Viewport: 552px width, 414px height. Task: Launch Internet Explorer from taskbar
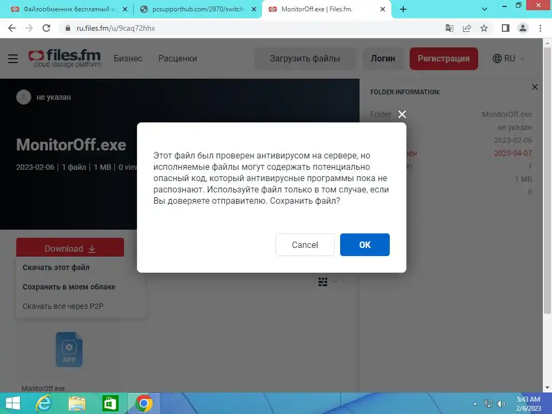coord(44,403)
